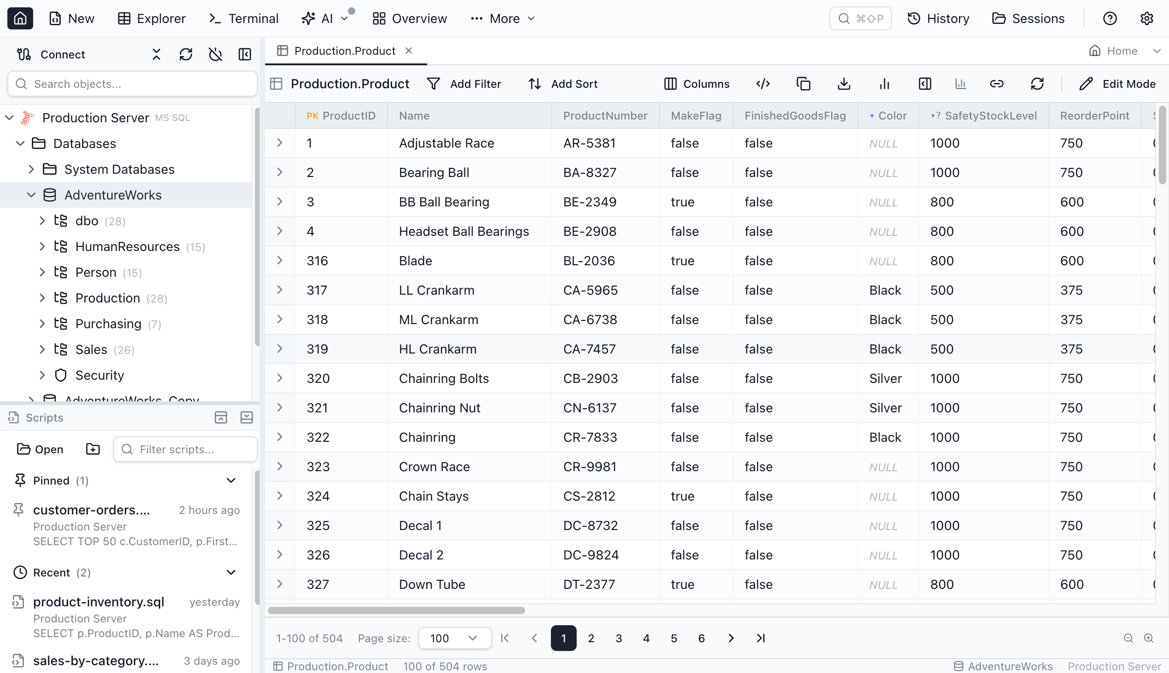Image resolution: width=1169 pixels, height=673 pixels.
Task: Expand the dbo schema
Action: pyautogui.click(x=42, y=221)
